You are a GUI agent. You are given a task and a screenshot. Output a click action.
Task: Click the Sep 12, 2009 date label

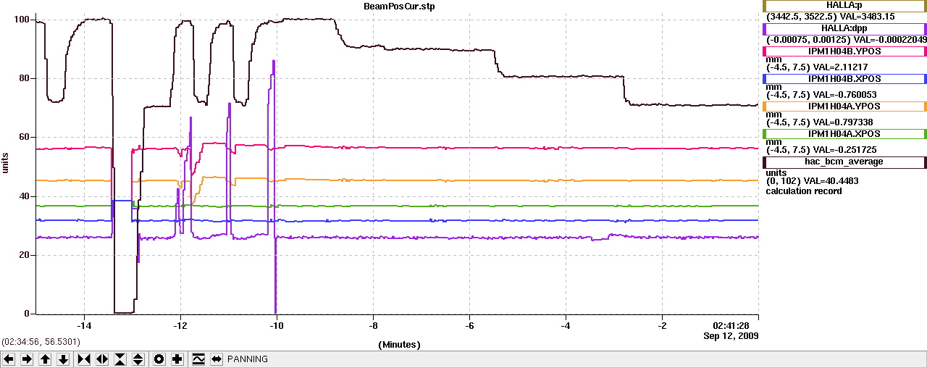[x=731, y=336]
